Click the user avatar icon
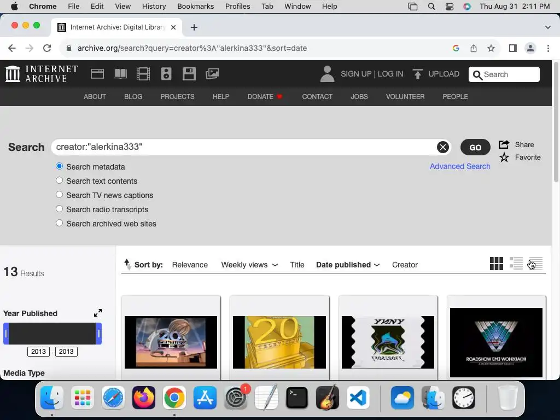 [x=327, y=74]
